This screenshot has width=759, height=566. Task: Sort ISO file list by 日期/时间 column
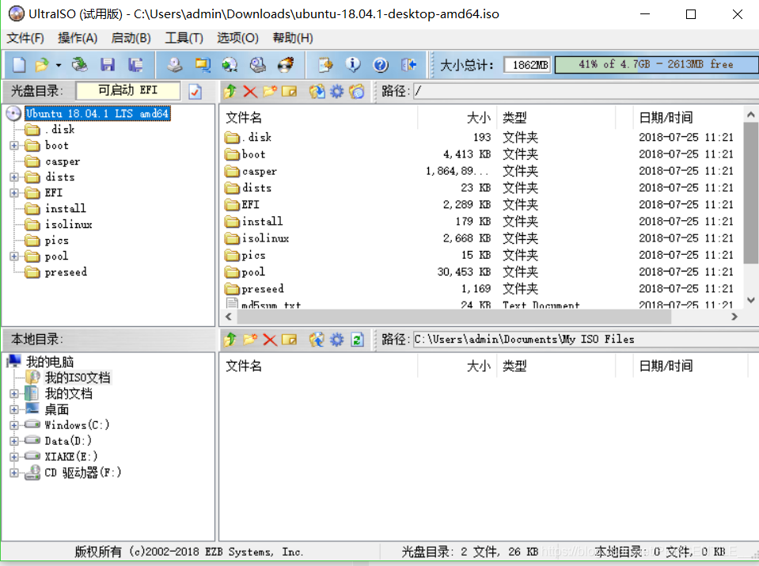(x=687, y=117)
